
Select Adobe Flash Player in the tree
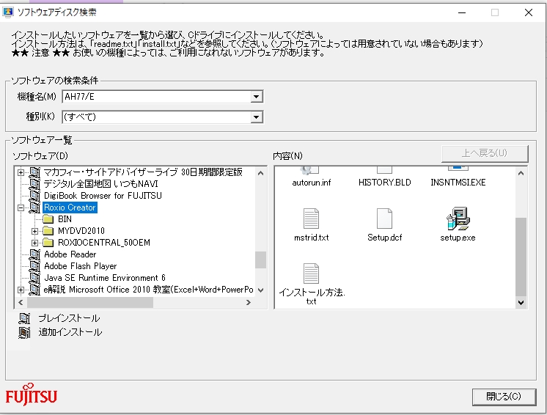[80, 266]
